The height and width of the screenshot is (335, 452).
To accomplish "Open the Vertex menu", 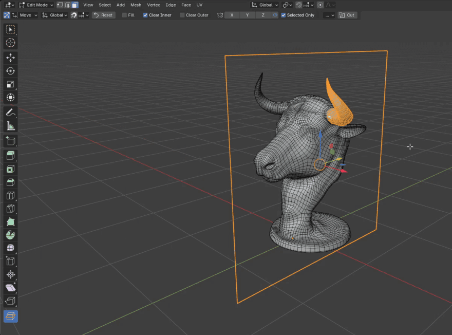I will [154, 5].
